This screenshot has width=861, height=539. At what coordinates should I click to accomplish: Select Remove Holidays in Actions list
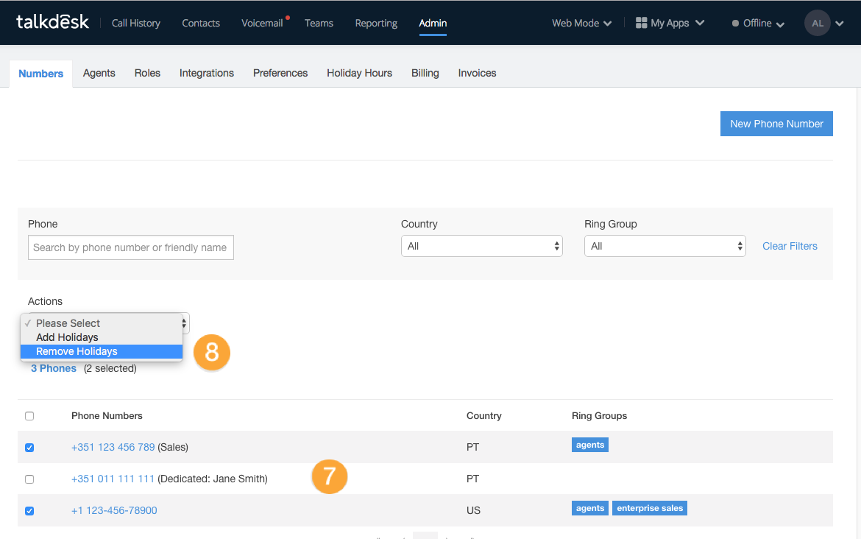[102, 351]
